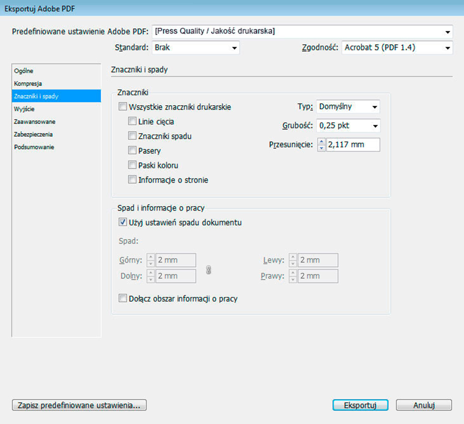The height and width of the screenshot is (424, 464).
Task: Click Zapisz predefiniowane ustawienia button
Action: 79,405
